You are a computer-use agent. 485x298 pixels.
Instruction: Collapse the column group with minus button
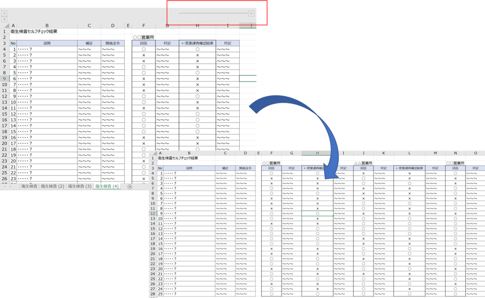[251, 14]
